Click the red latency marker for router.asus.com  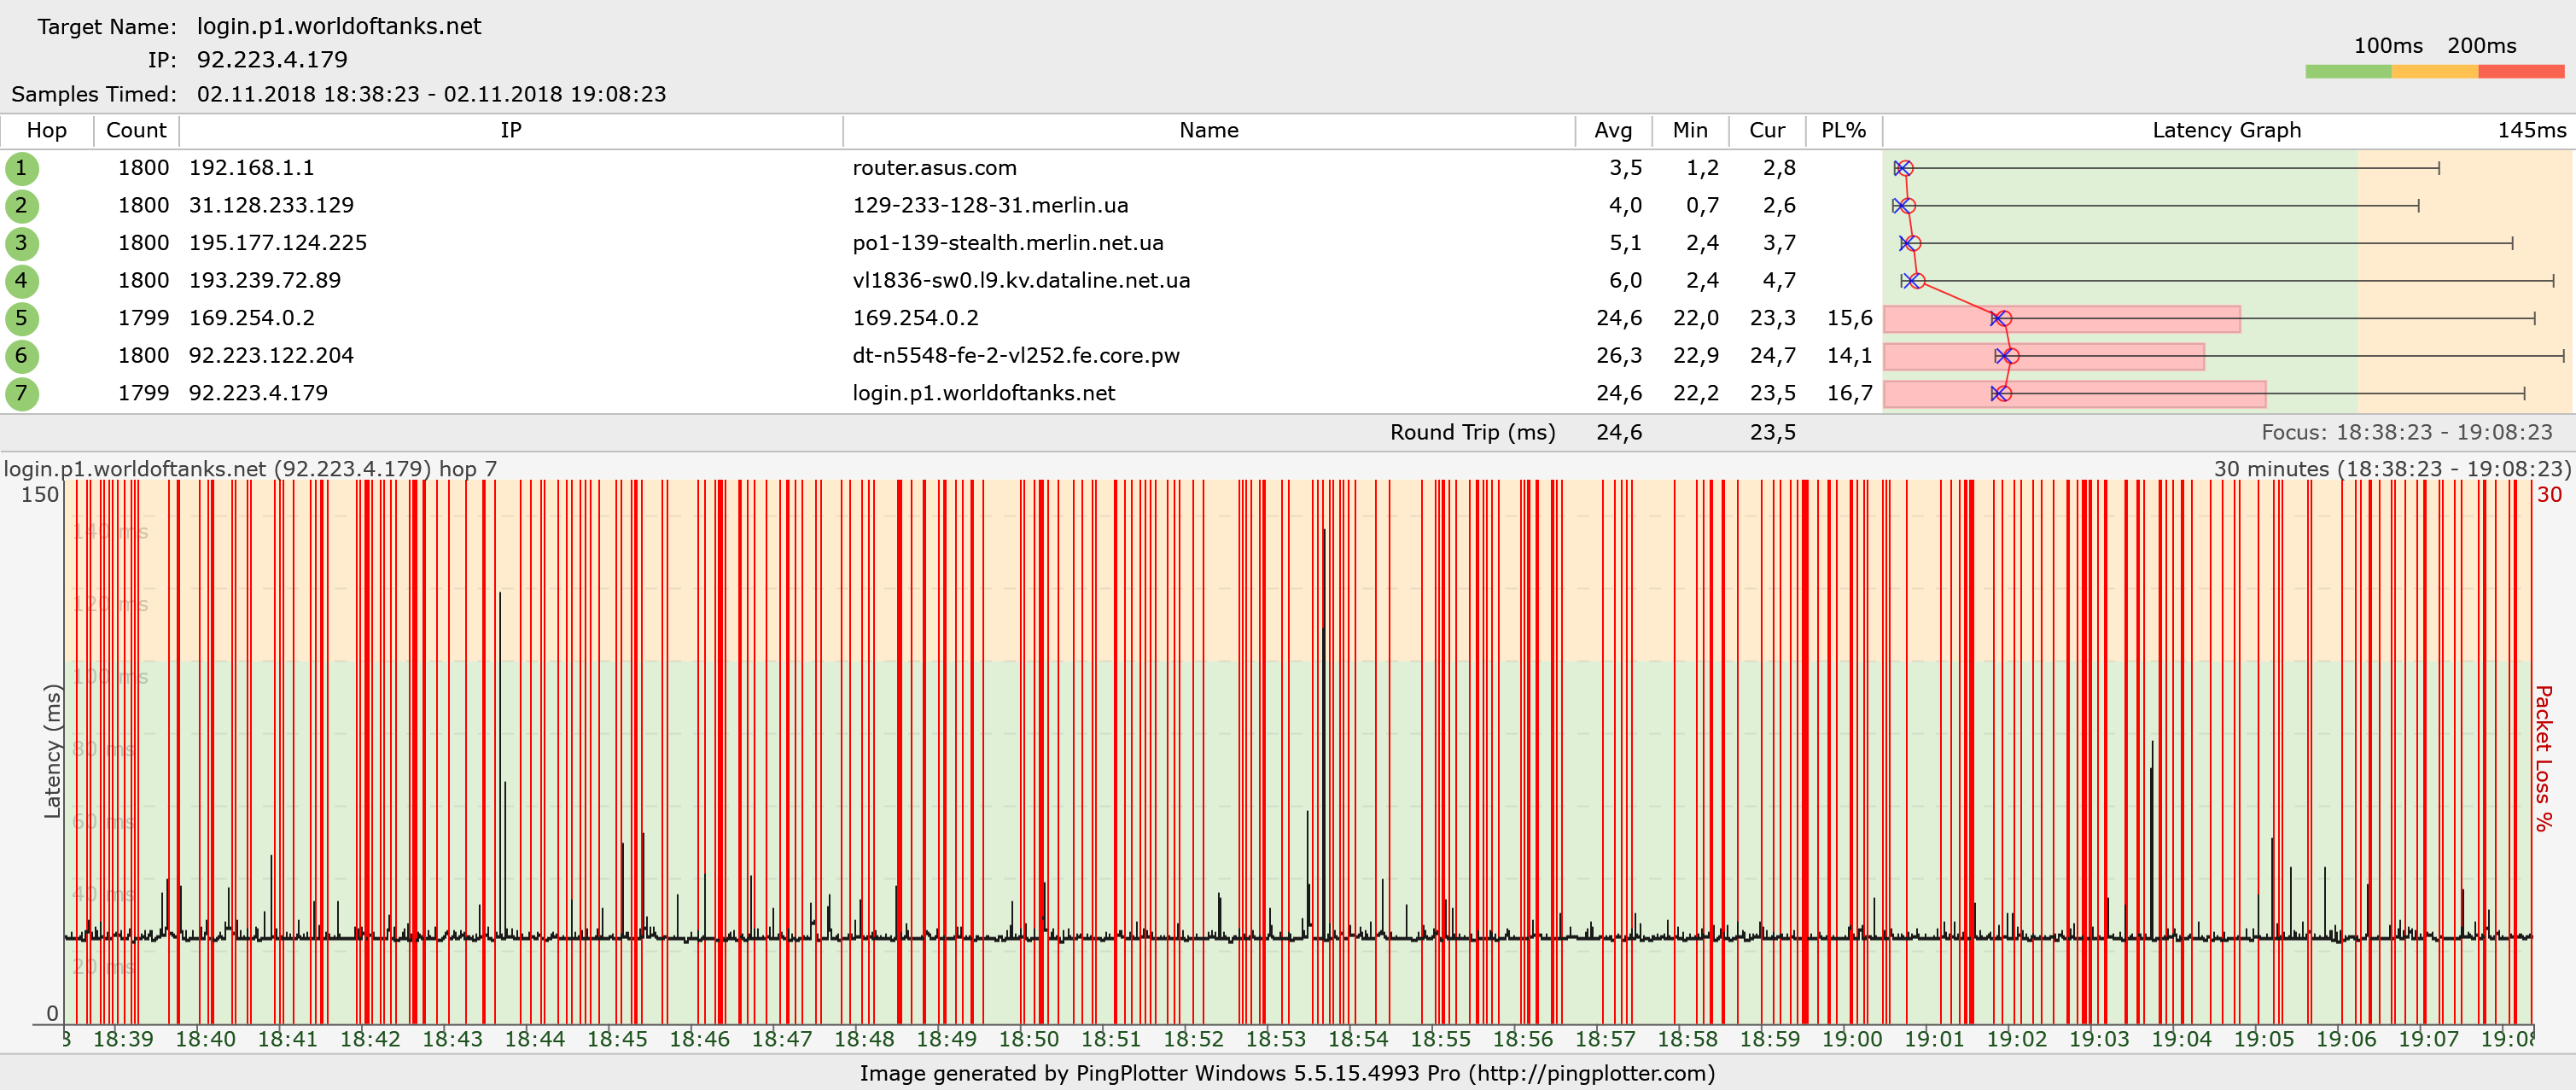1905,168
